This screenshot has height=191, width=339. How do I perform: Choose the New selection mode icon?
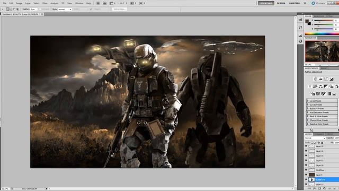tap(7, 10)
